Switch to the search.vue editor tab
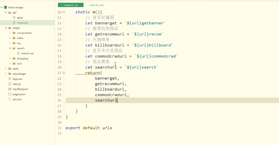Image resolution: width=279 pixels, height=145 pixels. pos(96,5)
